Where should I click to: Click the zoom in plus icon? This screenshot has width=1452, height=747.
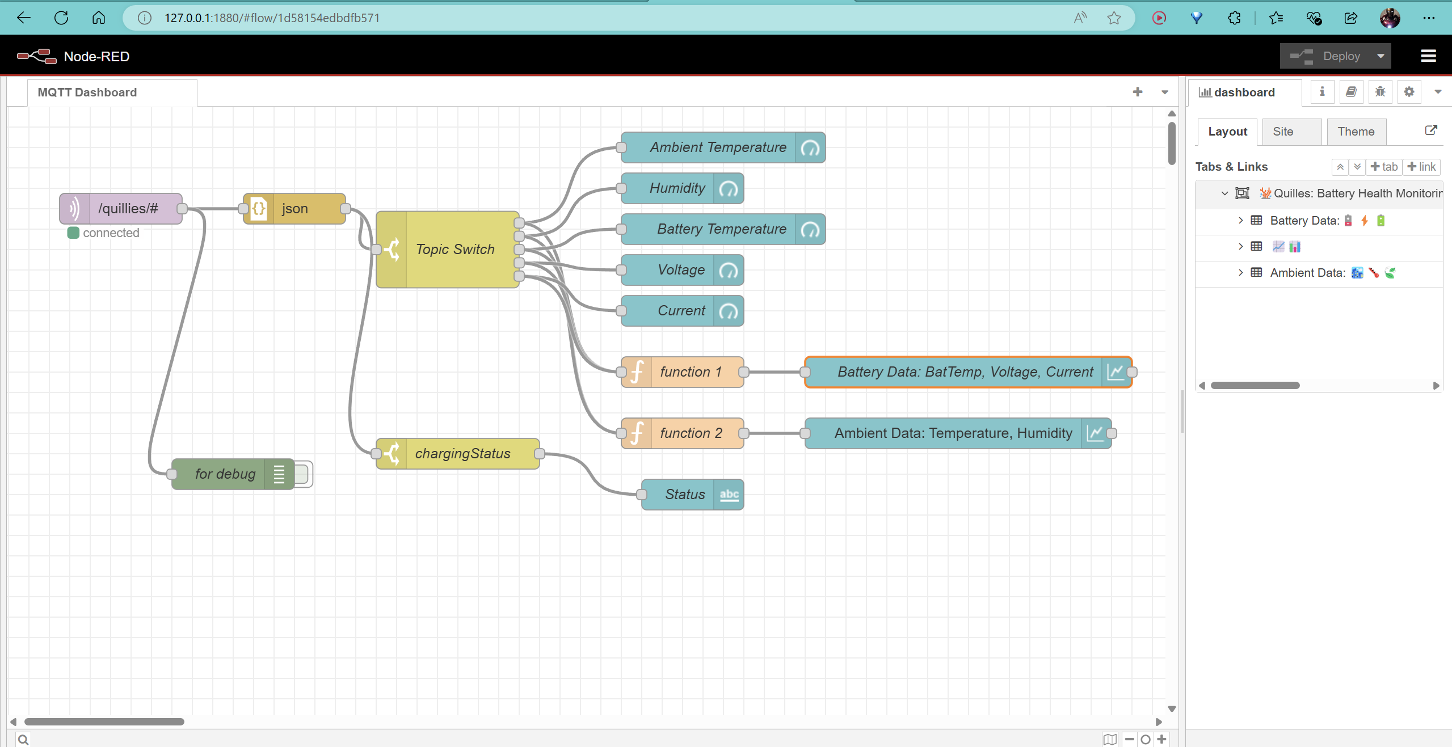point(1162,739)
